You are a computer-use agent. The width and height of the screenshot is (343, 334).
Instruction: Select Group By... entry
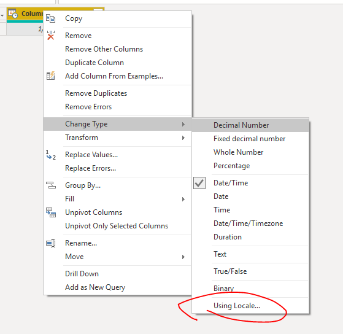click(x=117, y=185)
